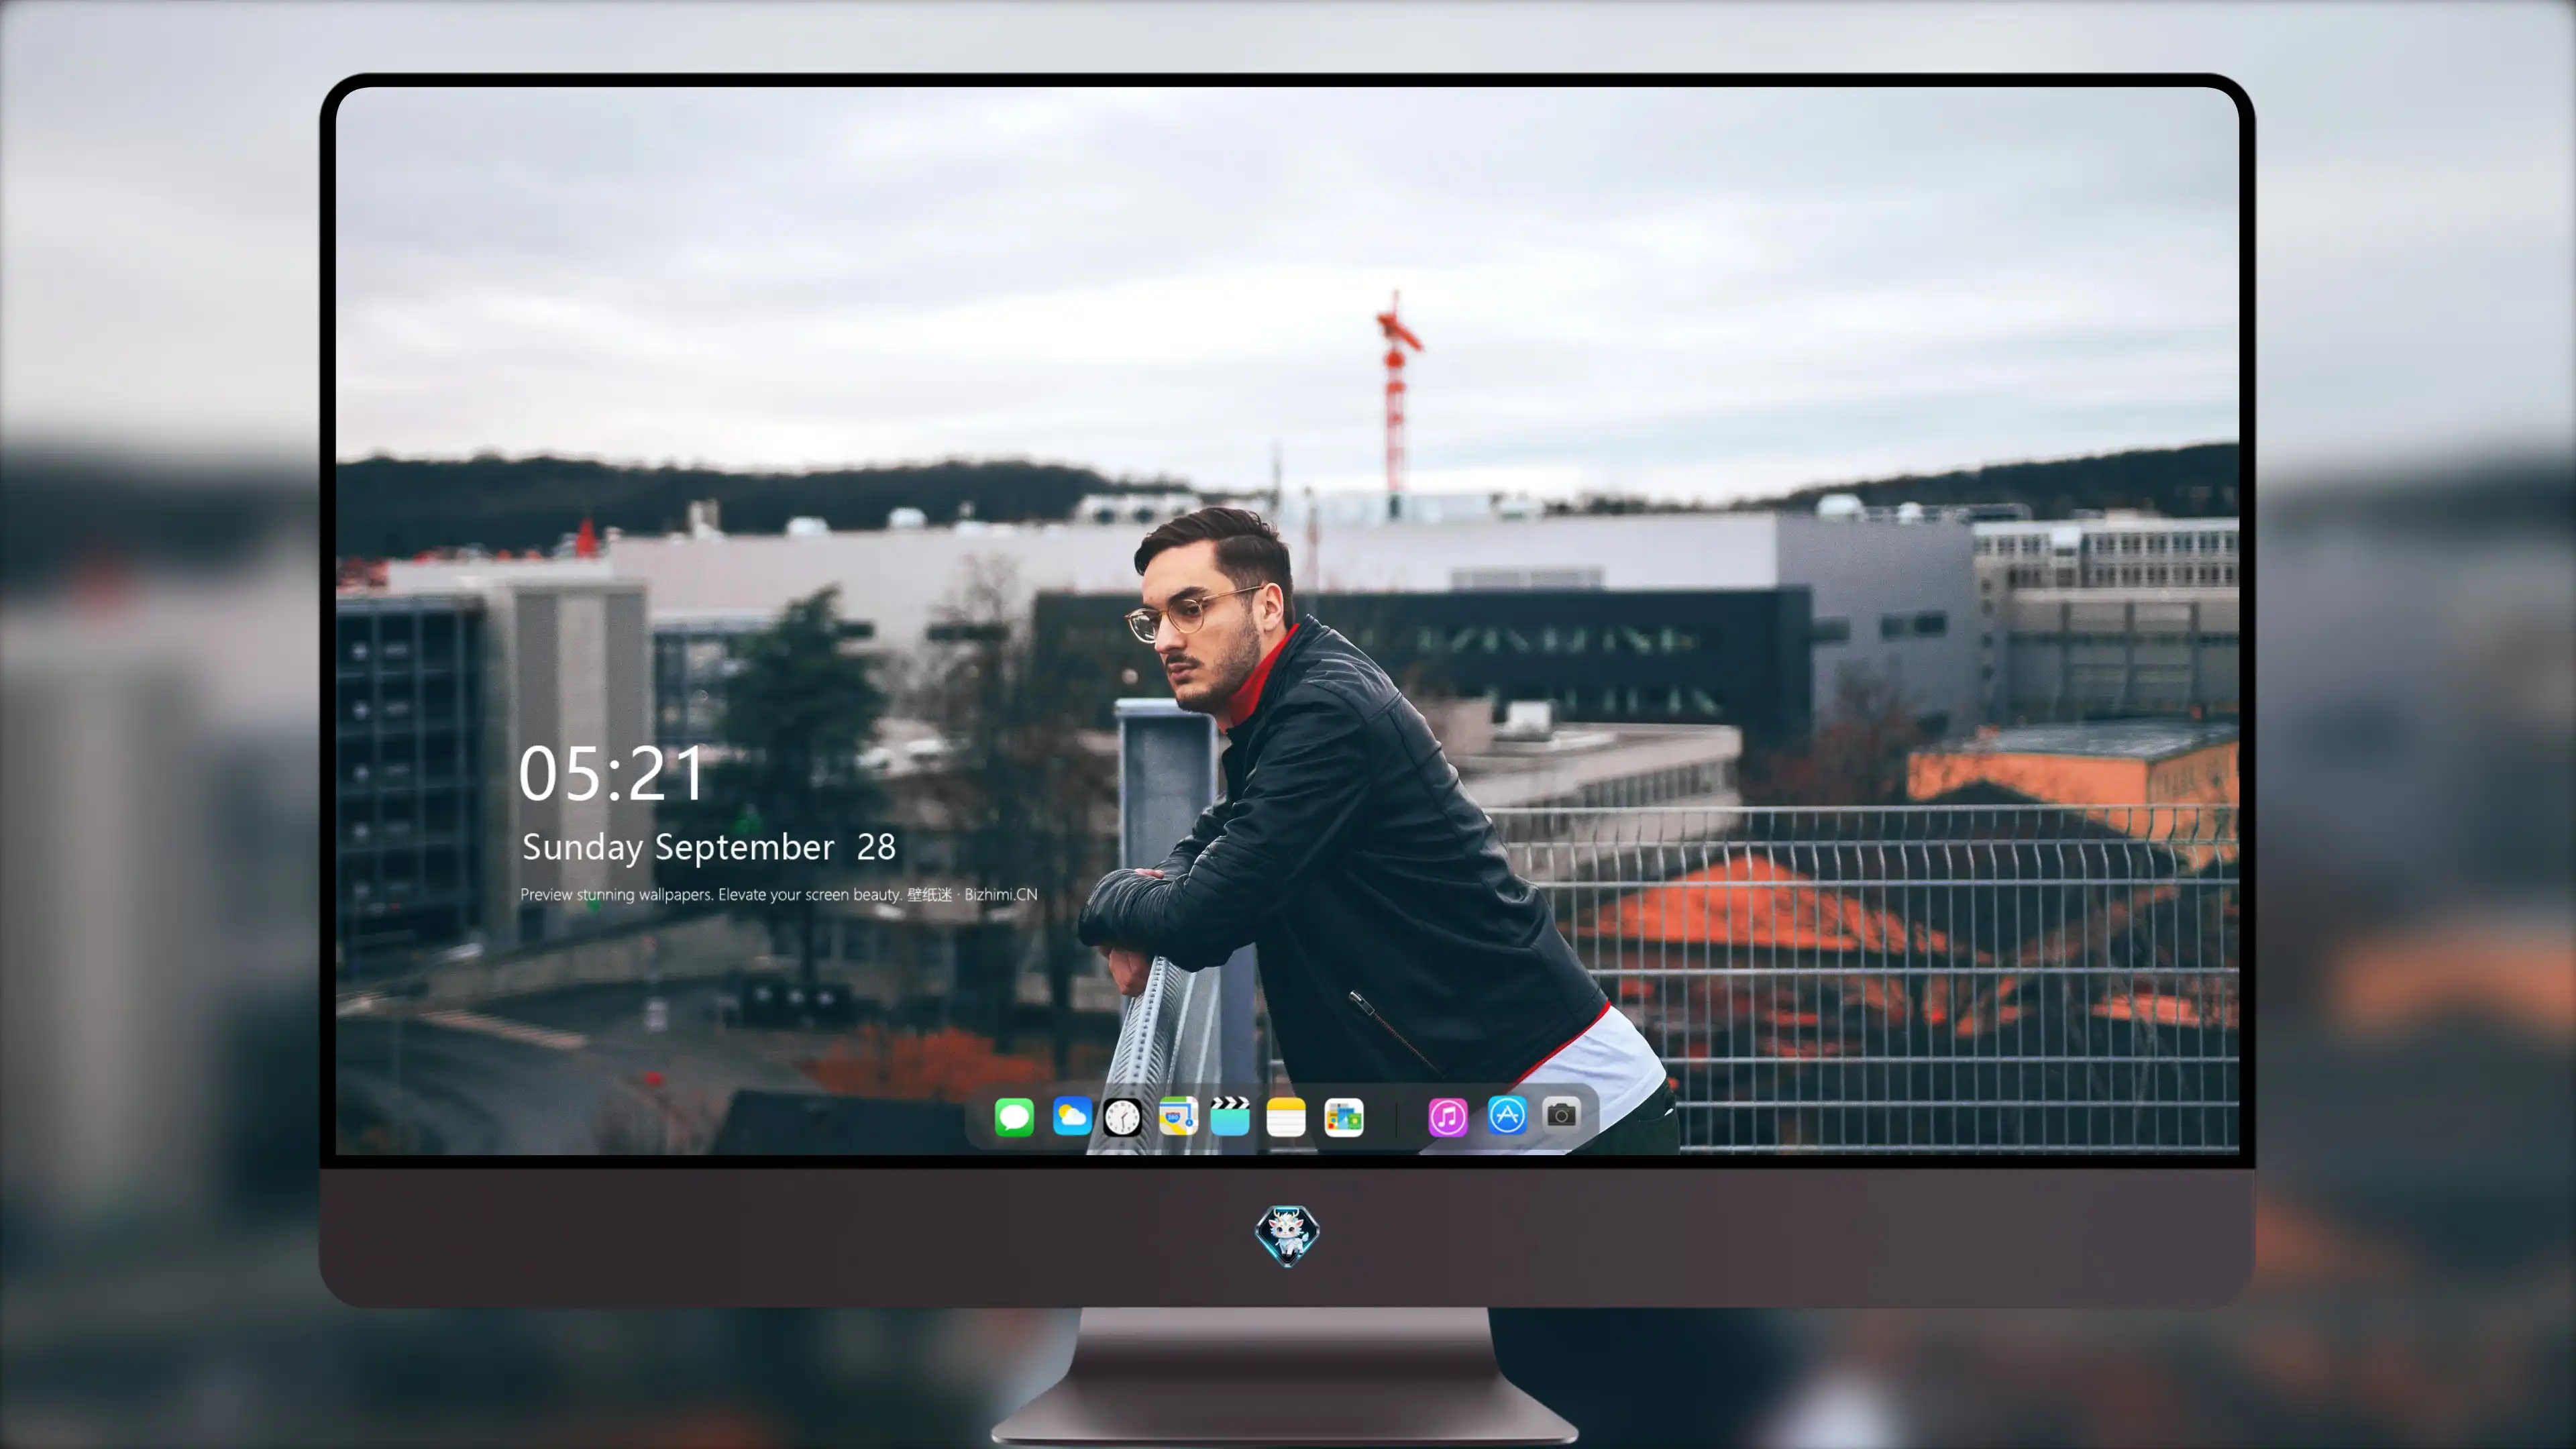The height and width of the screenshot is (1449, 2576).
Task: Open the Camera app in the dock
Action: point(1561,1115)
